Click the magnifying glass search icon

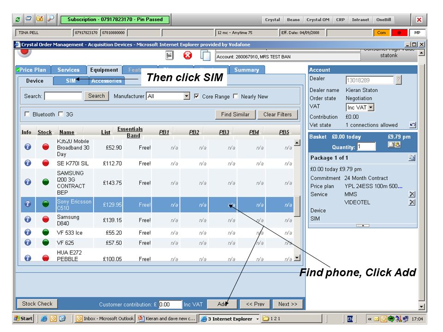click(51, 19)
